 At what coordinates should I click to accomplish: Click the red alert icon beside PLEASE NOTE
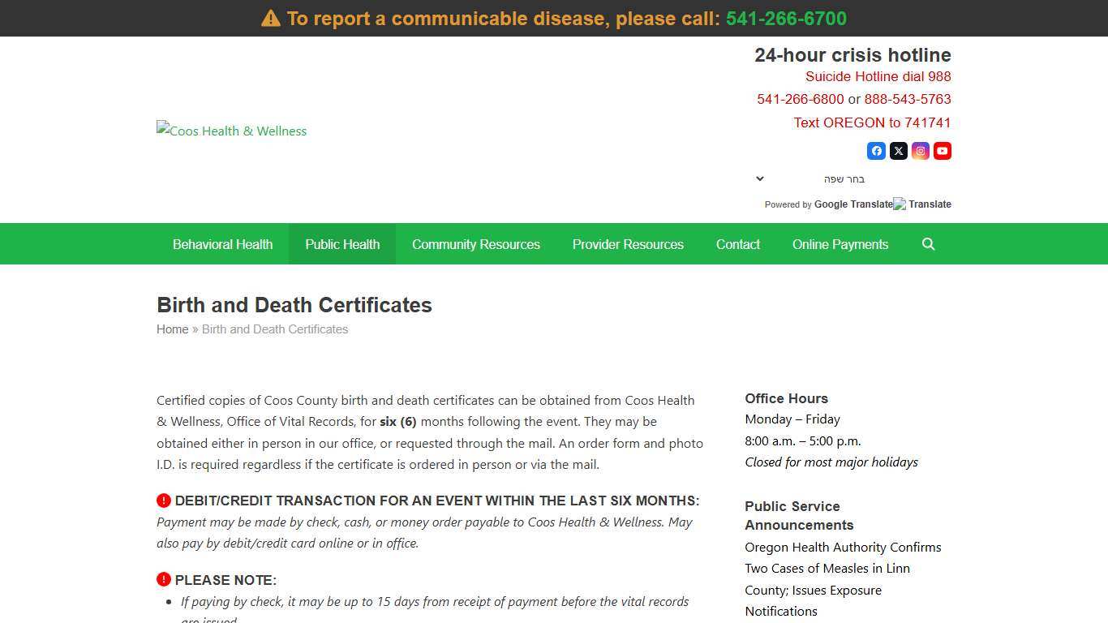point(163,579)
